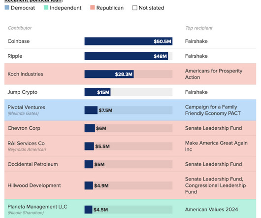Click the RAI Services Co contributor name
The image size is (261, 218).
(x=26, y=144)
